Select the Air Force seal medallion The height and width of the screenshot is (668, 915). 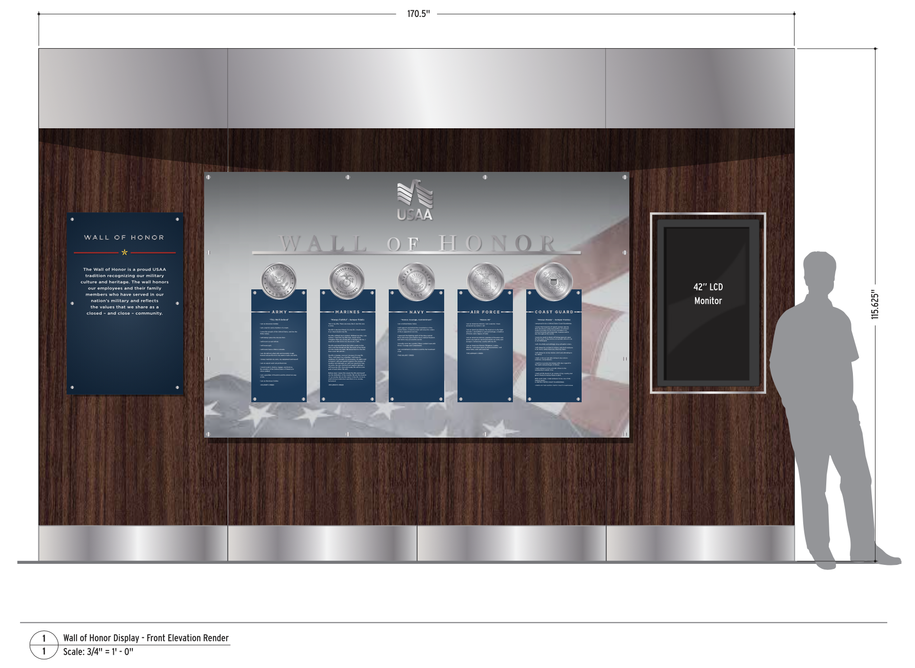pos(485,283)
